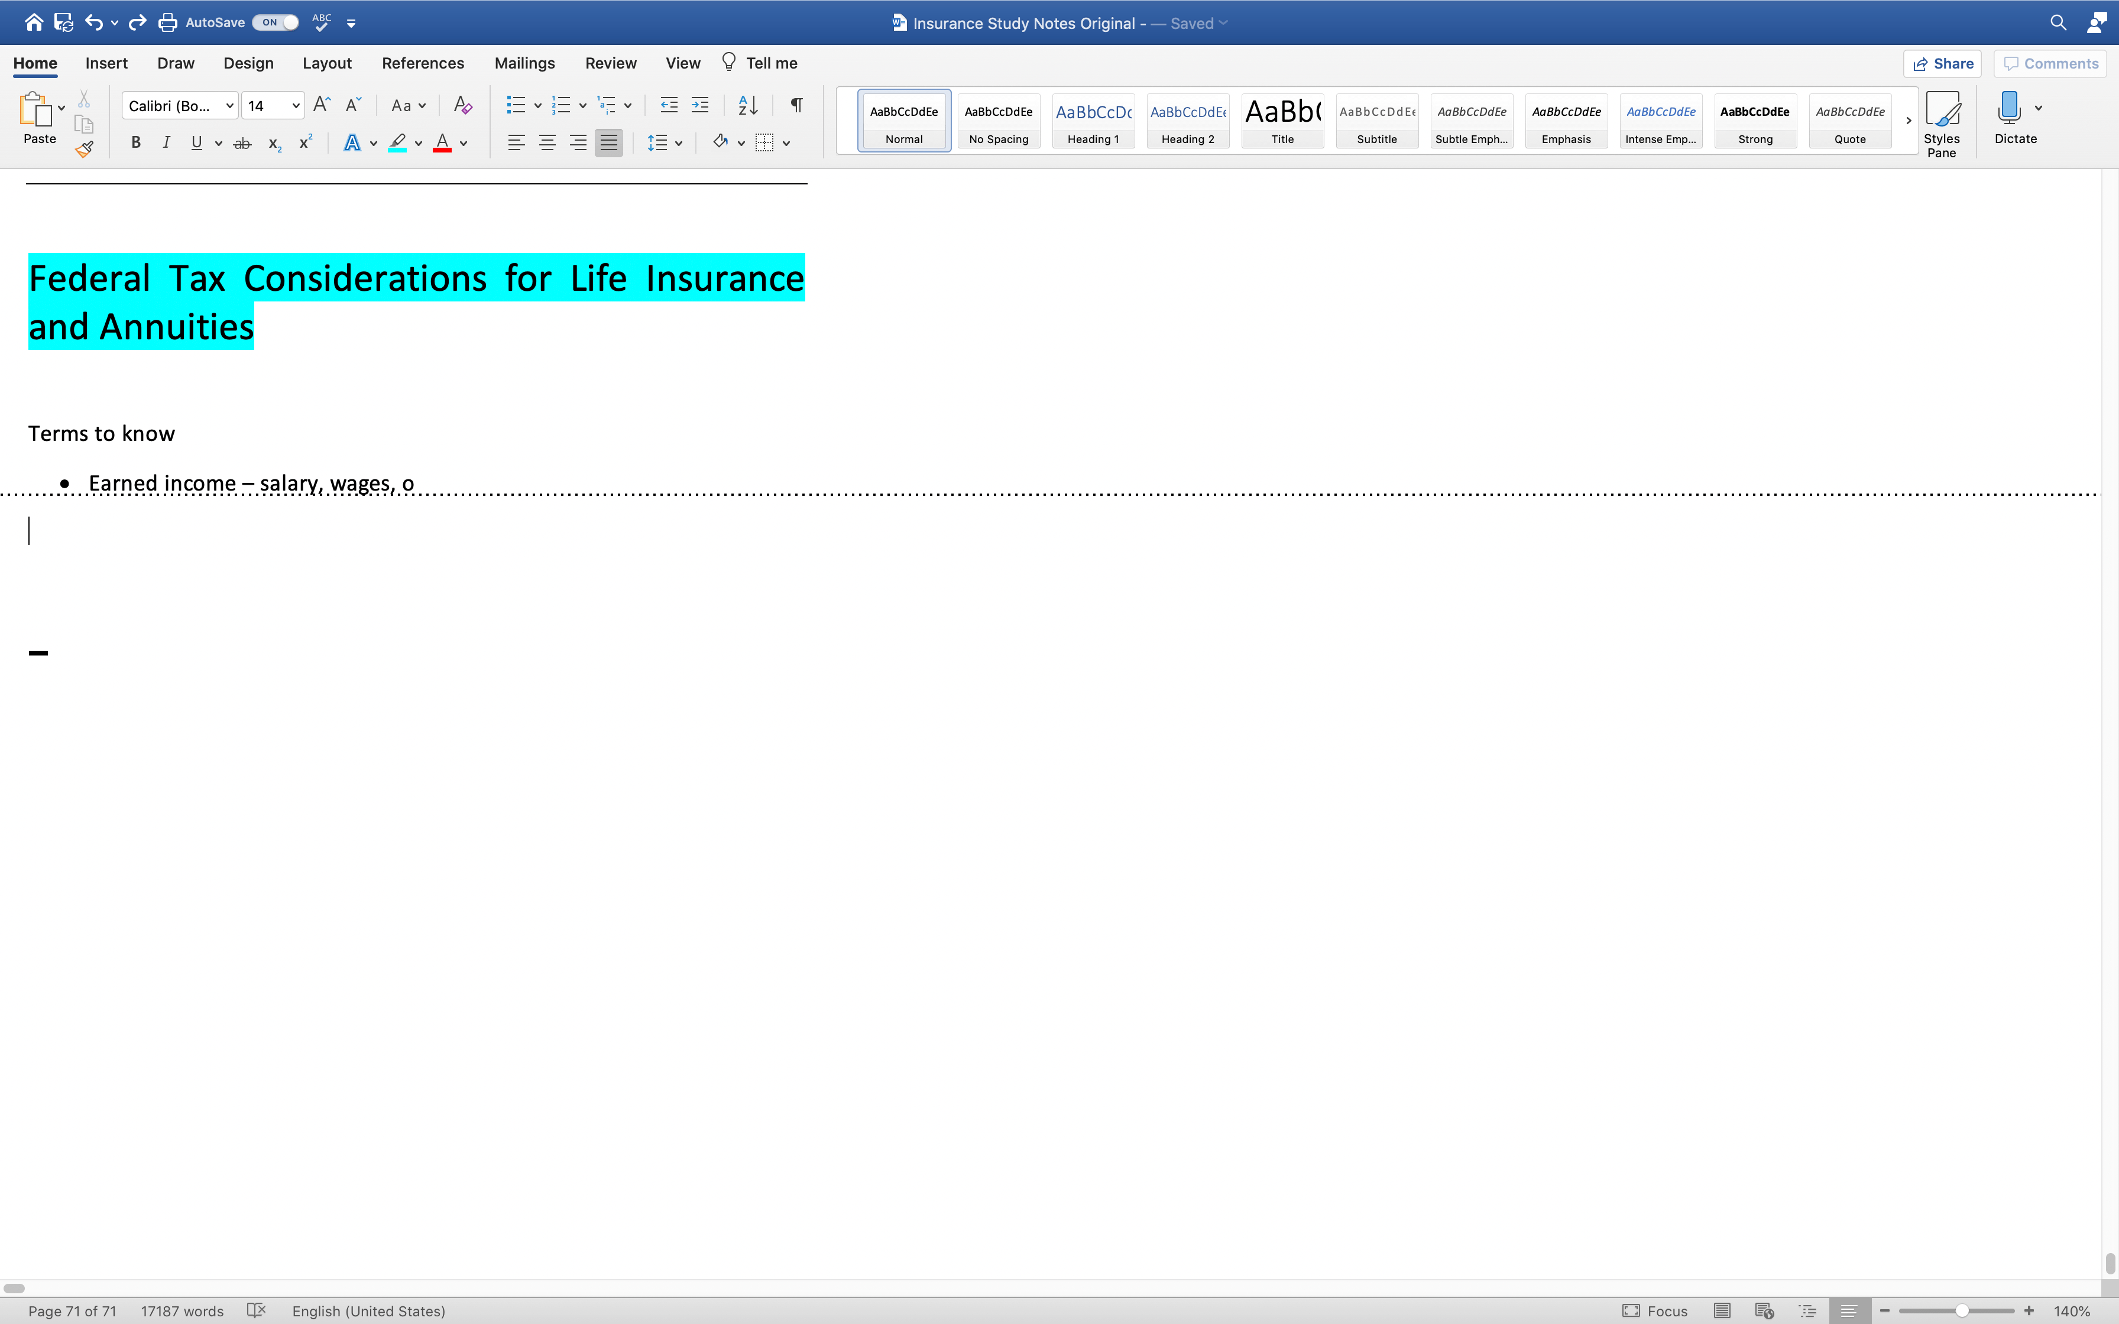The image size is (2119, 1324).
Task: Click the Sort A-Z icon
Action: point(748,106)
